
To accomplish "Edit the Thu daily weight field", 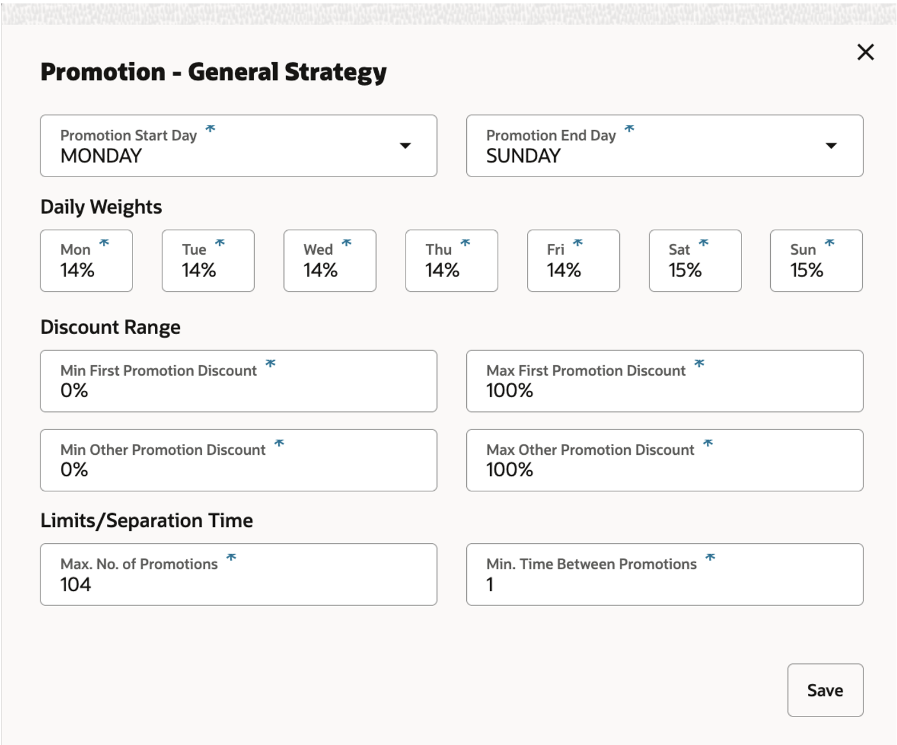I will point(451,261).
